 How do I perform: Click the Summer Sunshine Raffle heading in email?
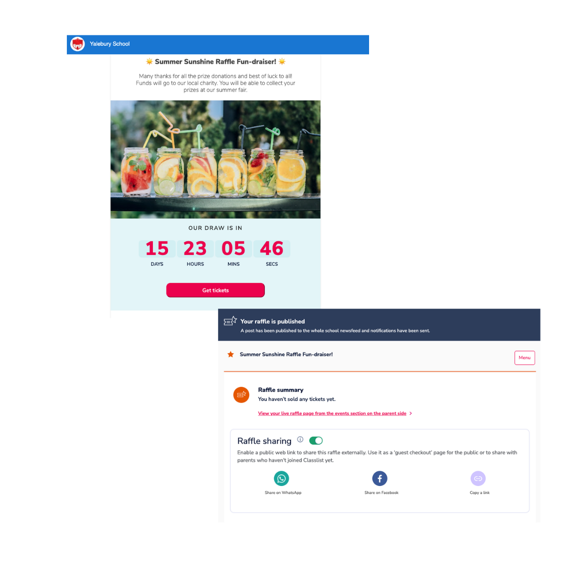215,62
